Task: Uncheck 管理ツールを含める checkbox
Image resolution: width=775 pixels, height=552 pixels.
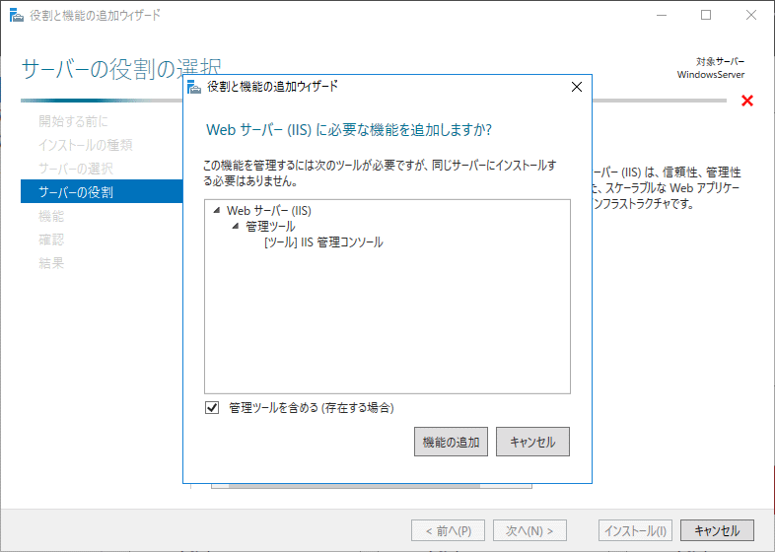Action: click(x=212, y=407)
